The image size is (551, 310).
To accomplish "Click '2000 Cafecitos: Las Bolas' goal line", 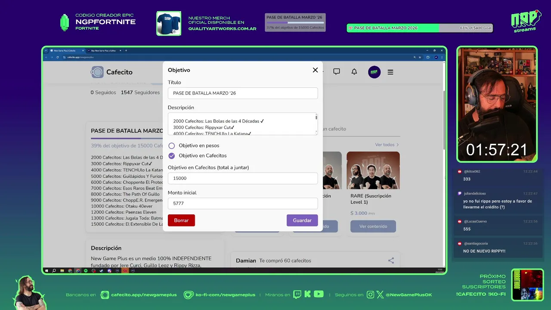I will tap(127, 158).
